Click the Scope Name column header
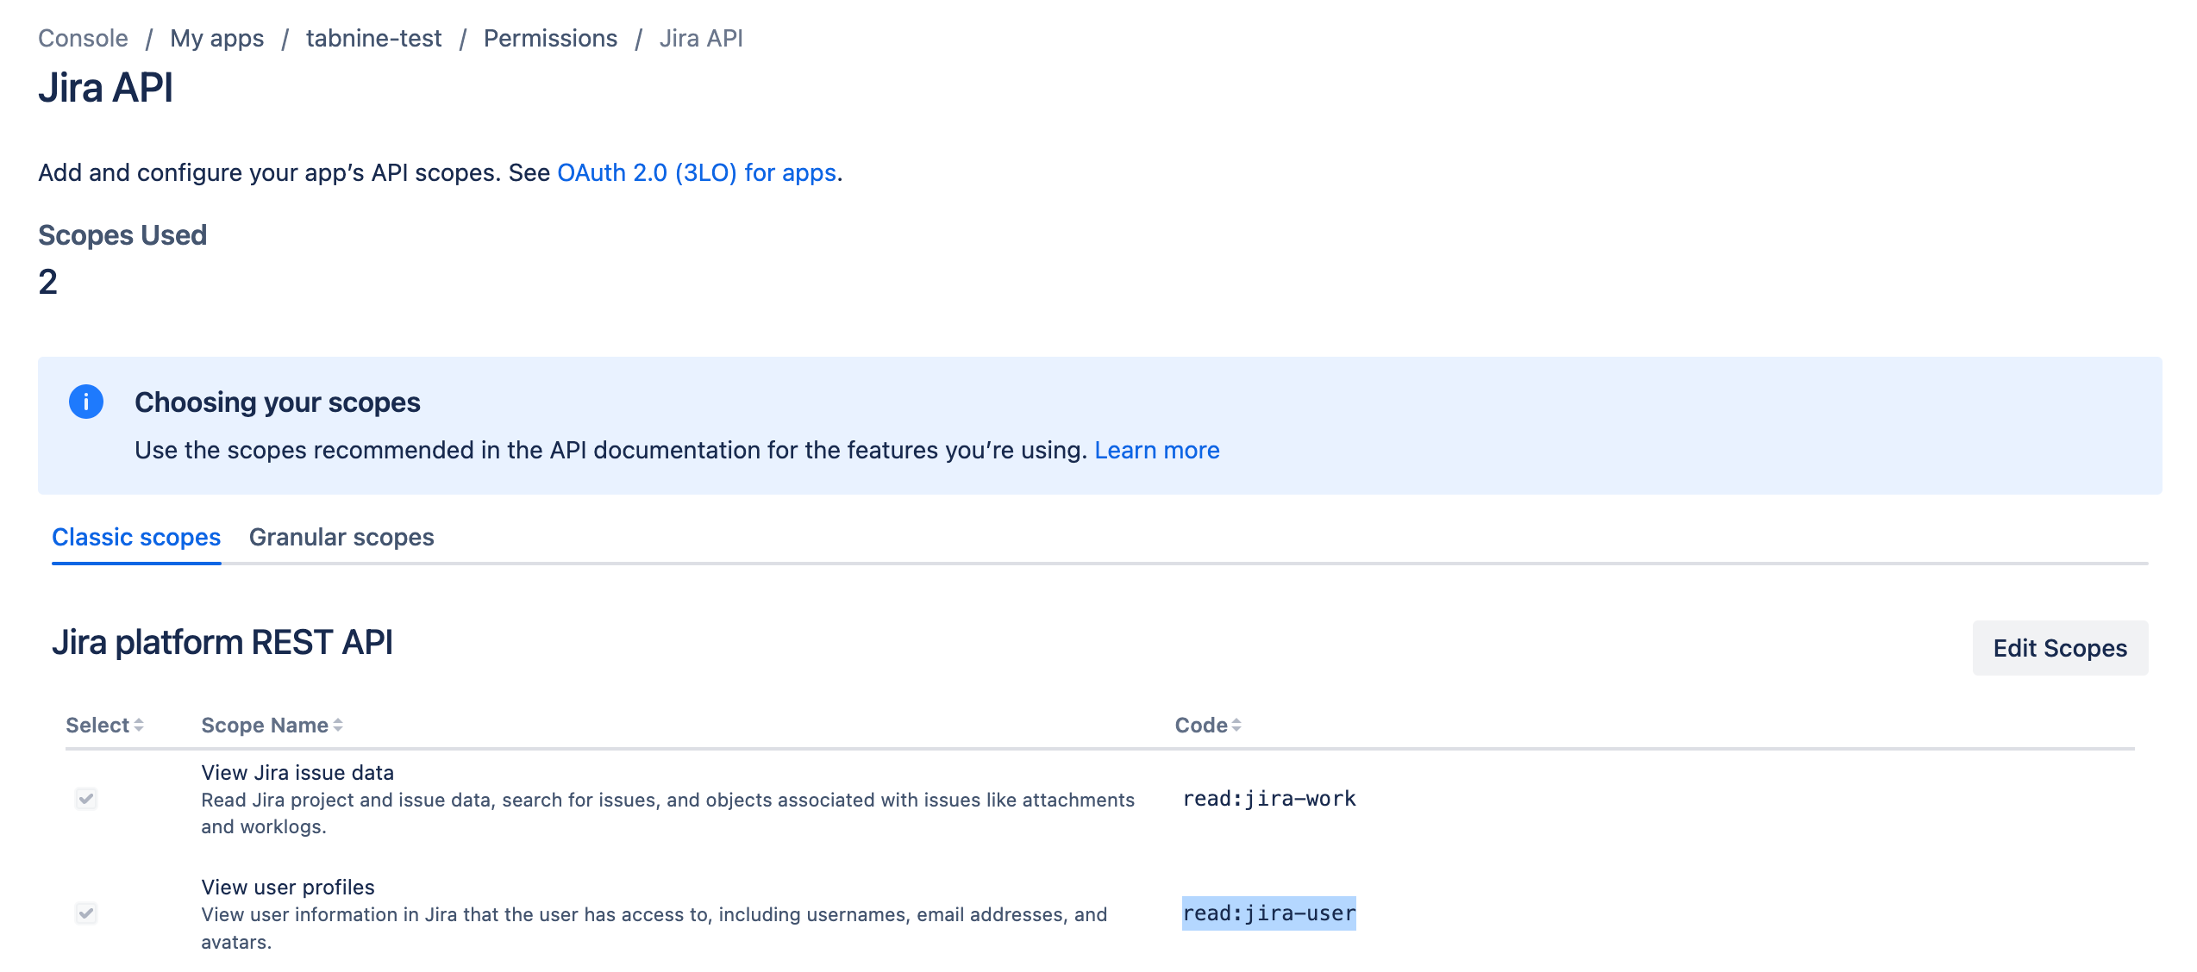 (264, 726)
